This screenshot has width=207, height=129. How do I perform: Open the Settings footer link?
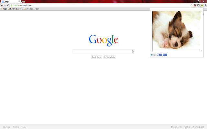188,127
